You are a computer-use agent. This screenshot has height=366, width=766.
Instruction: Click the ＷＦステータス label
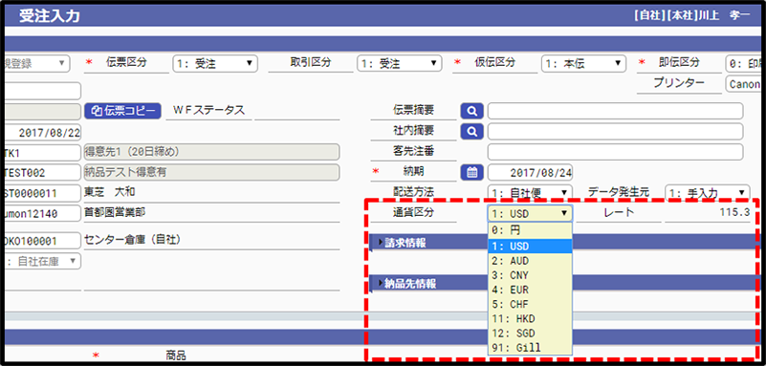[x=208, y=110]
